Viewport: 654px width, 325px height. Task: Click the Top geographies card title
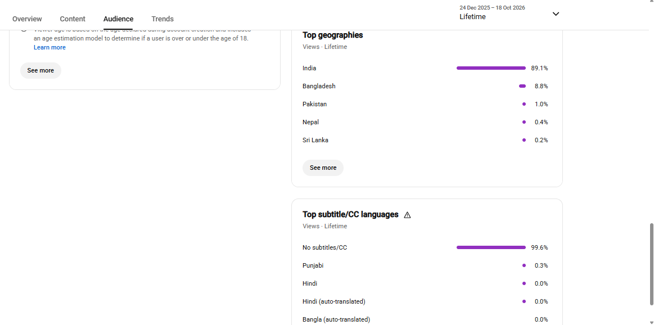(x=333, y=35)
